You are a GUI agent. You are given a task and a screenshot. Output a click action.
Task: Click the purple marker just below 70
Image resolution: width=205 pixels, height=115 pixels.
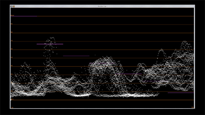coord(50,44)
